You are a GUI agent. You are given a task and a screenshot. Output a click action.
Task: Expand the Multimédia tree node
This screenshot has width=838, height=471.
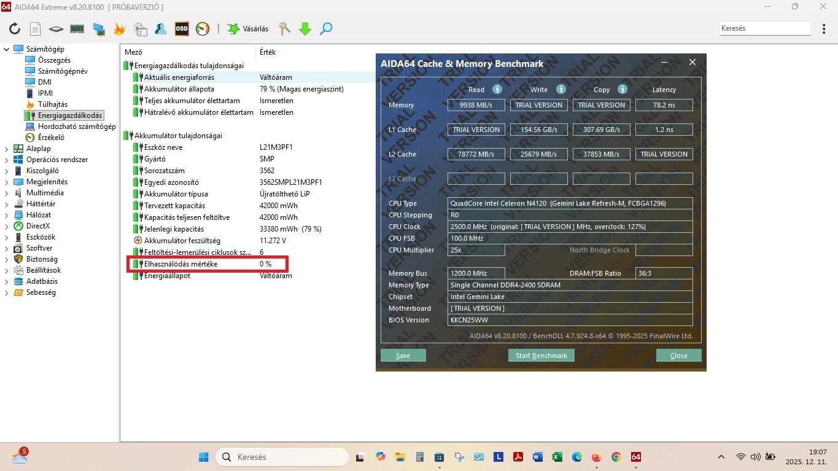point(7,193)
